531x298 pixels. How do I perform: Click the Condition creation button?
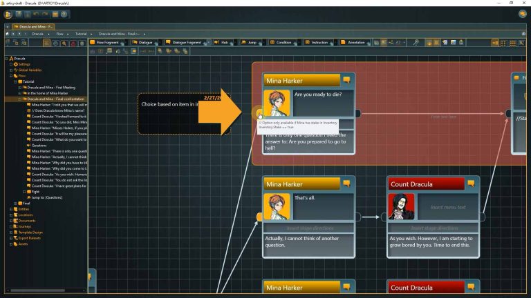(281, 43)
